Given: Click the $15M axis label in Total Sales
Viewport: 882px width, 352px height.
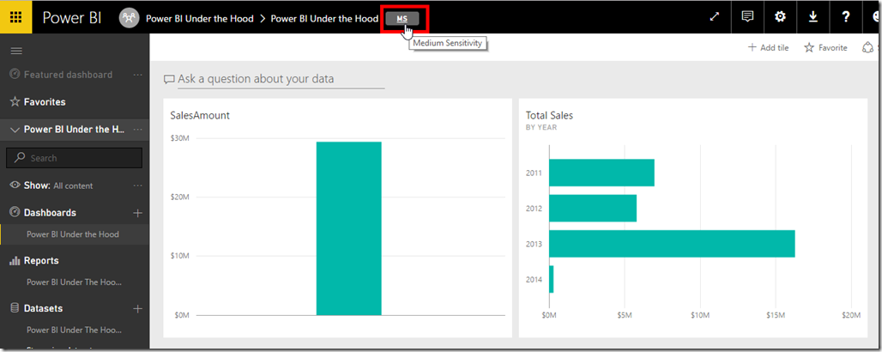Looking at the screenshot, I should [x=775, y=315].
